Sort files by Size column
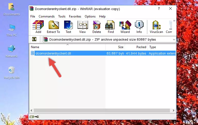Screen dimensions: 198x125 pyautogui.click(x=115, y=47)
